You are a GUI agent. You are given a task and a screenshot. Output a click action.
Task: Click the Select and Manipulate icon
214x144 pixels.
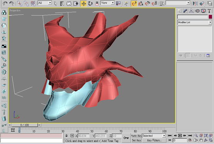(x=126, y=3)
